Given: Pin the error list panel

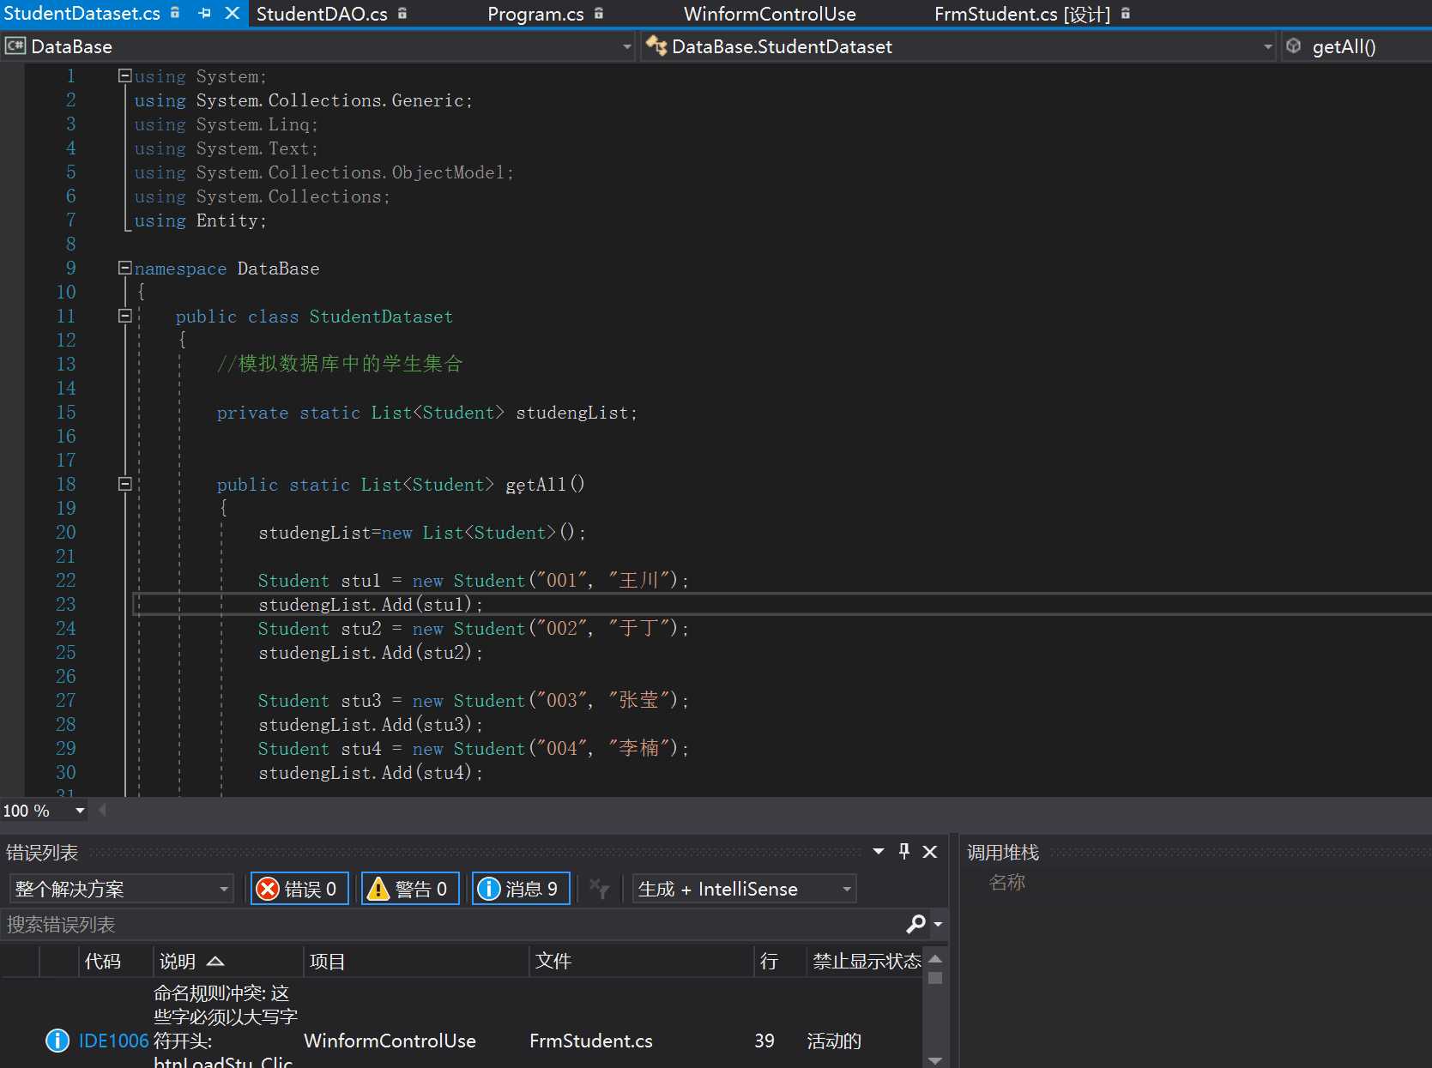Looking at the screenshot, I should click(x=903, y=851).
